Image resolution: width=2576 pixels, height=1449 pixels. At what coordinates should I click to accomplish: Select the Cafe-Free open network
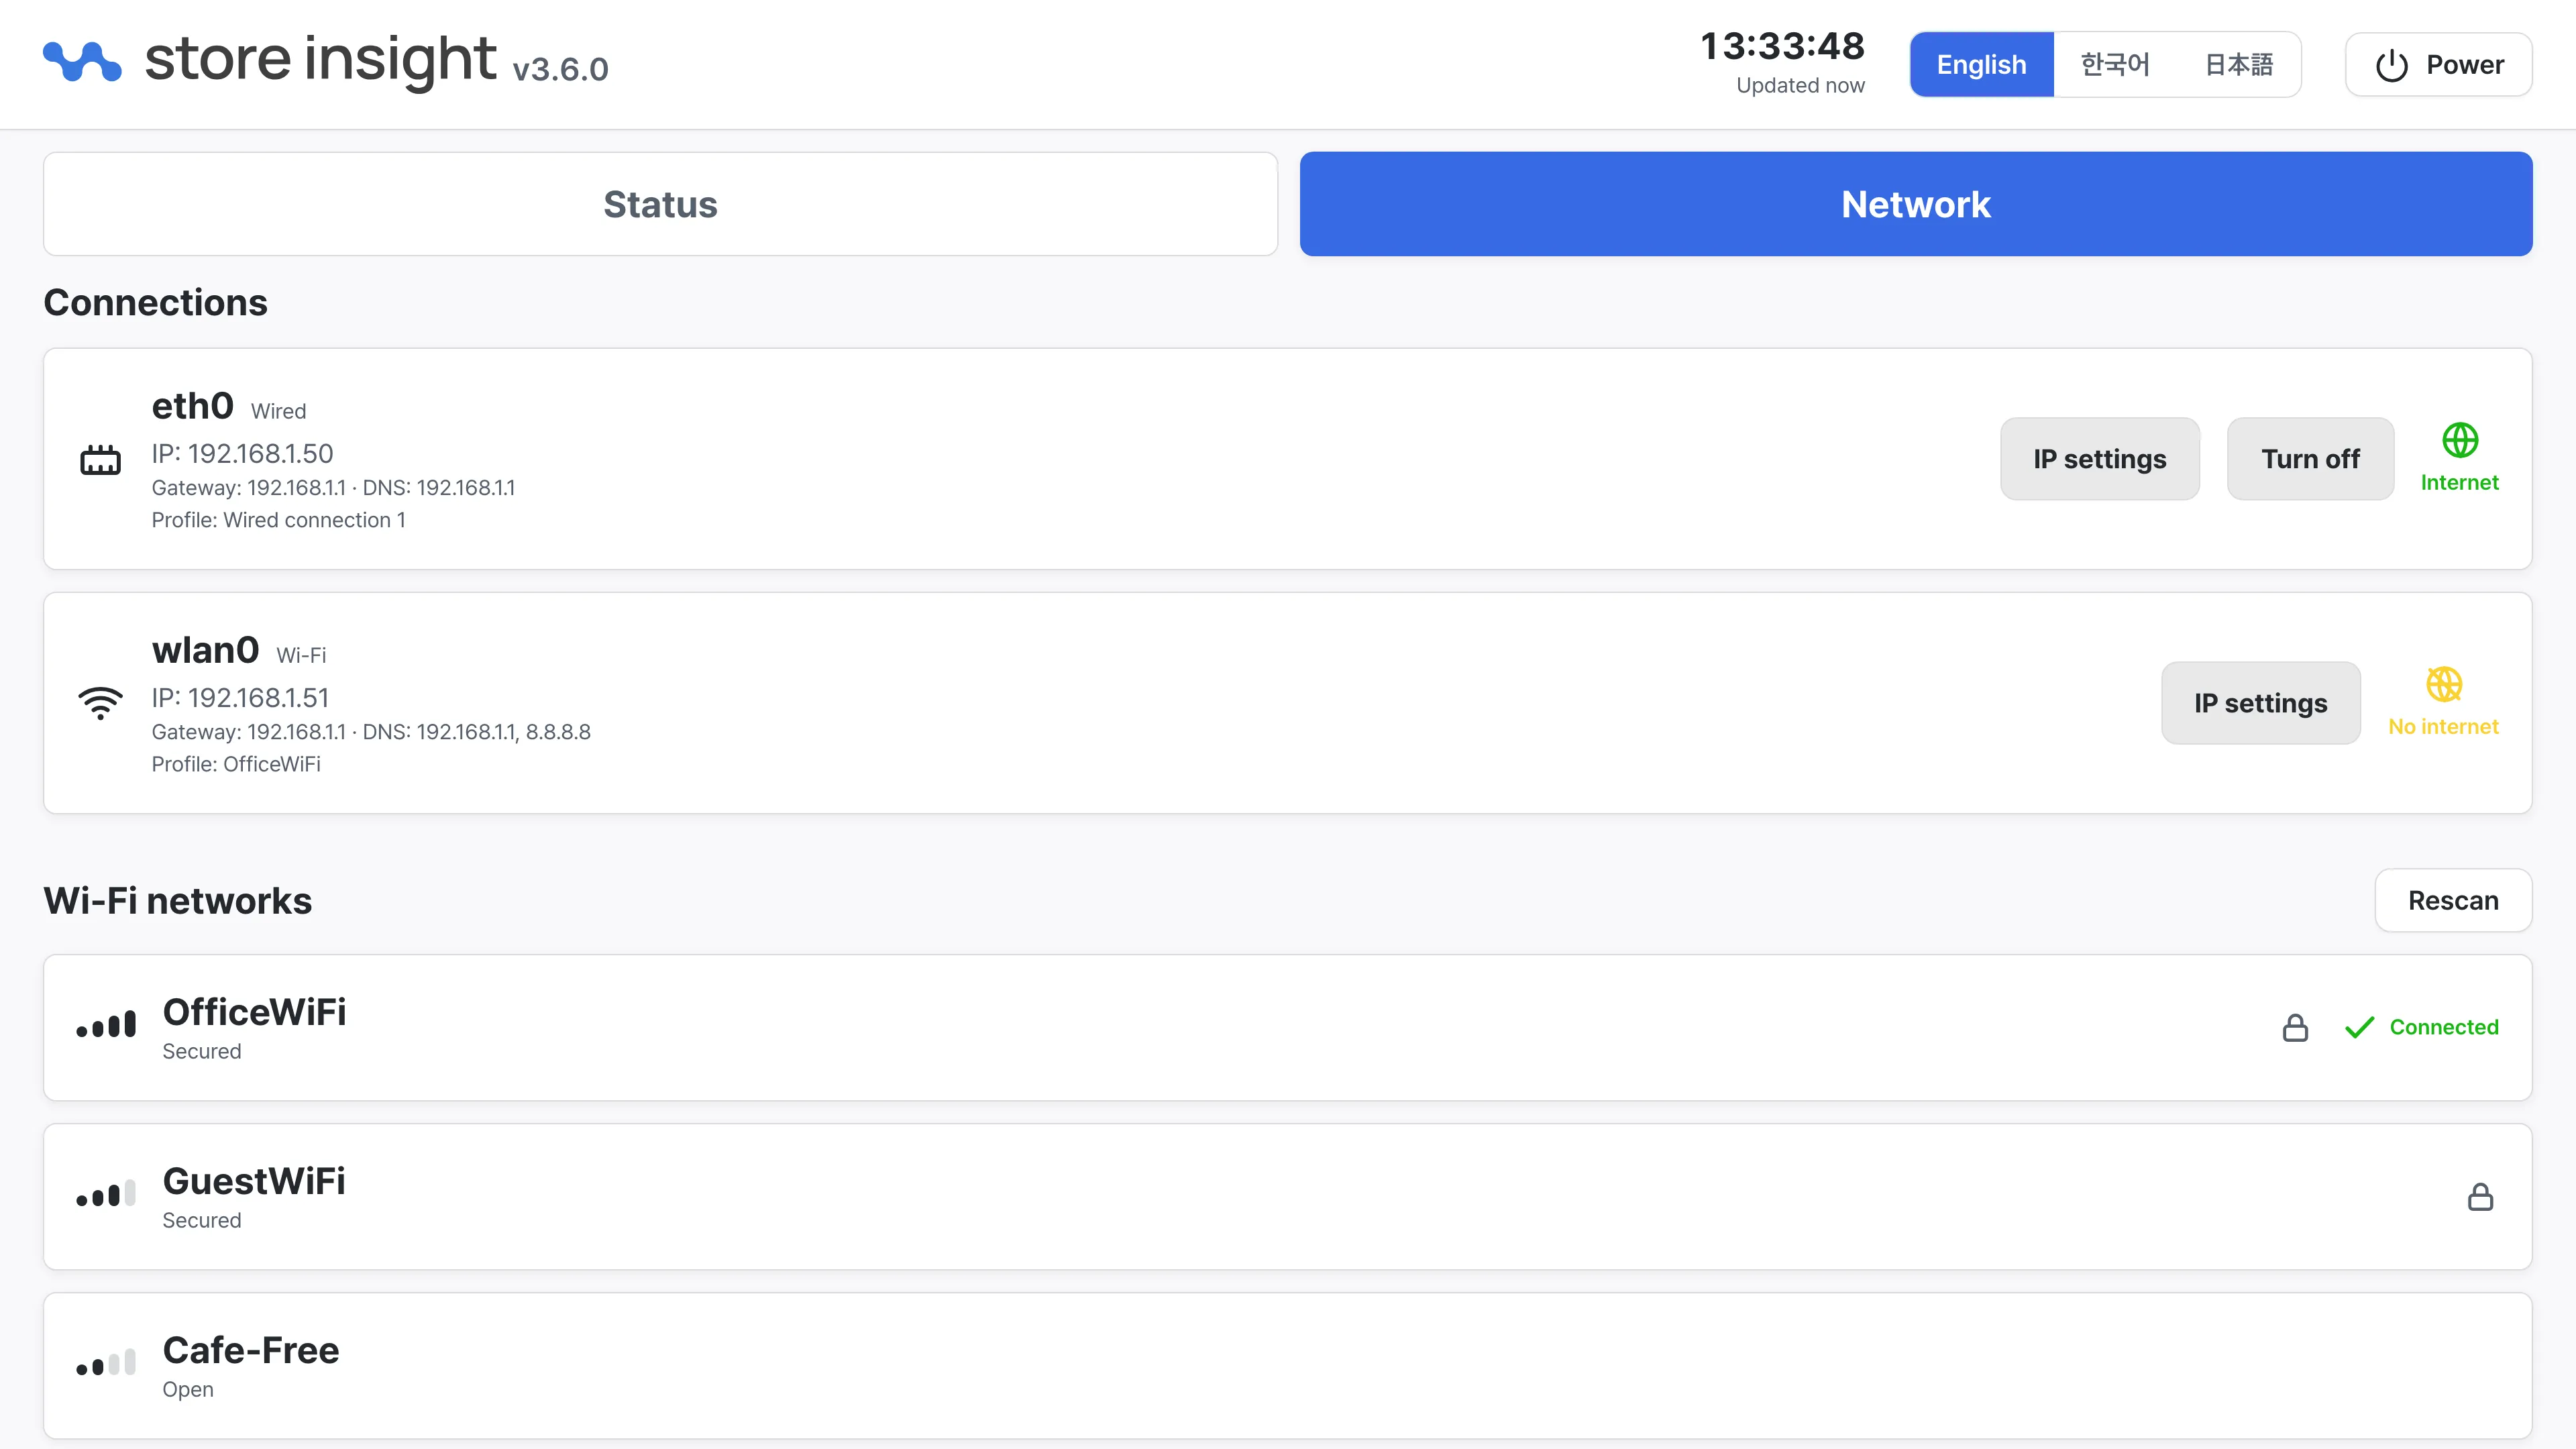(x=1288, y=1366)
